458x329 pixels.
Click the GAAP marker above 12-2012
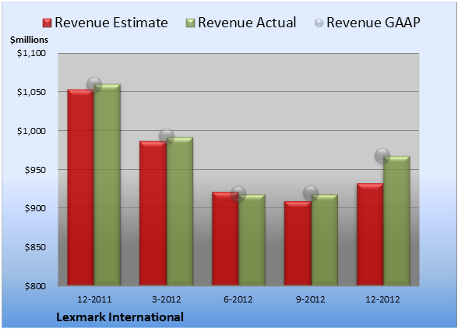[x=382, y=156]
